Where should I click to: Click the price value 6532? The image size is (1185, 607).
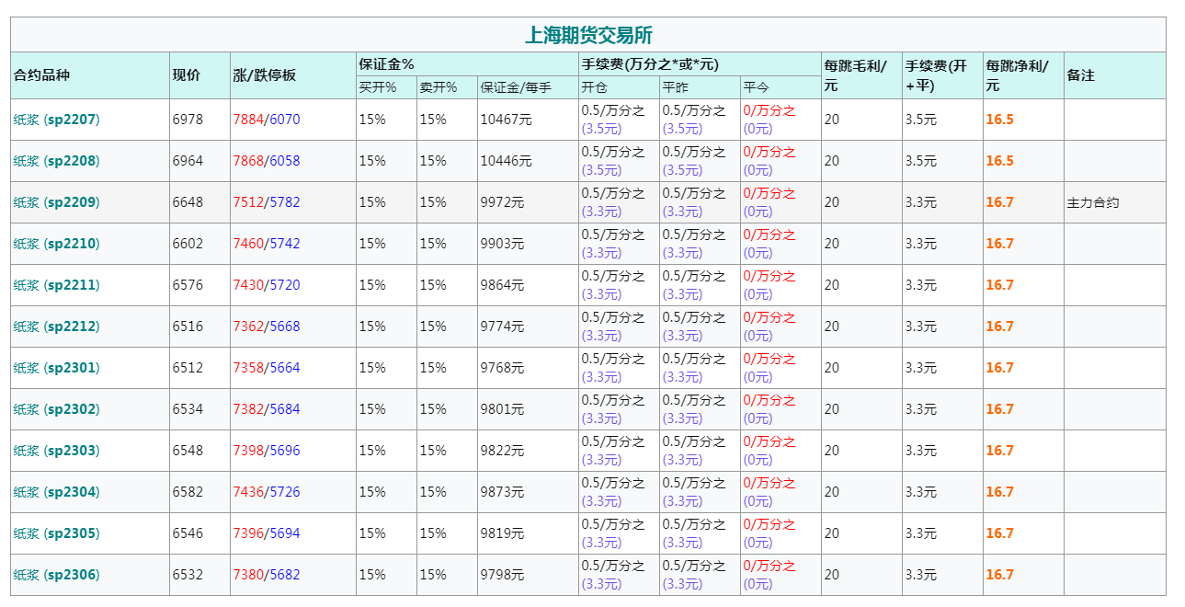[x=188, y=575]
